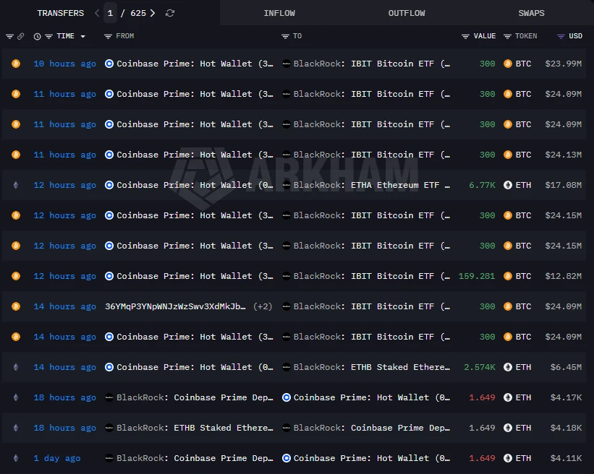Screen dimensions: 594x474
Task: Open the 36YMqP3YNpWNJzWzSwv3XdMkJb address
Action: [175, 306]
